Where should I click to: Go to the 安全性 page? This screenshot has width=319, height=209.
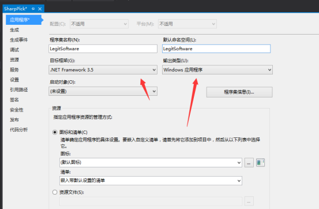click(x=17, y=110)
